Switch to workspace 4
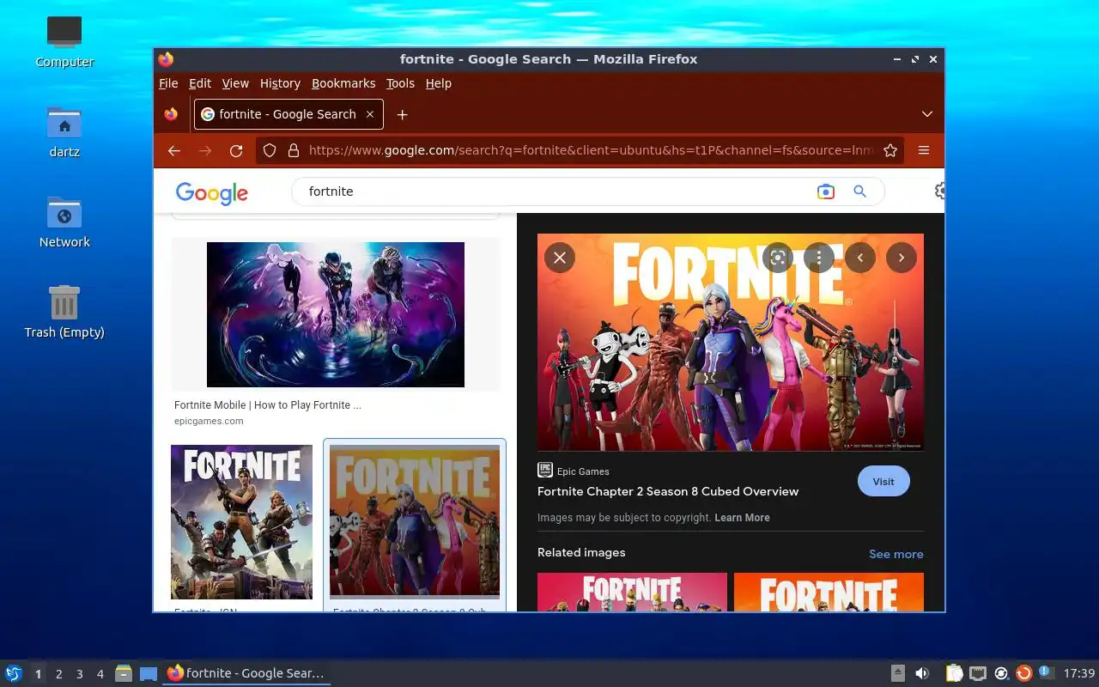This screenshot has width=1099, height=687. [x=100, y=674]
